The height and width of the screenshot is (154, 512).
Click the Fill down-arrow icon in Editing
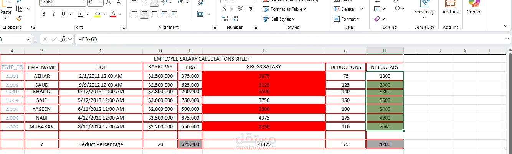(x=377, y=8)
